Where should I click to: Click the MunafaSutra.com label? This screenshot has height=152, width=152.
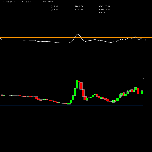[29, 2]
